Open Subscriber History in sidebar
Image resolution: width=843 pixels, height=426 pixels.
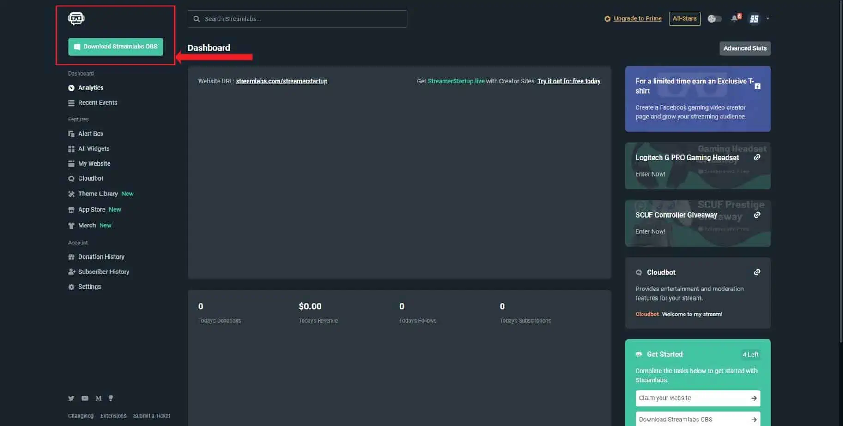[103, 272]
